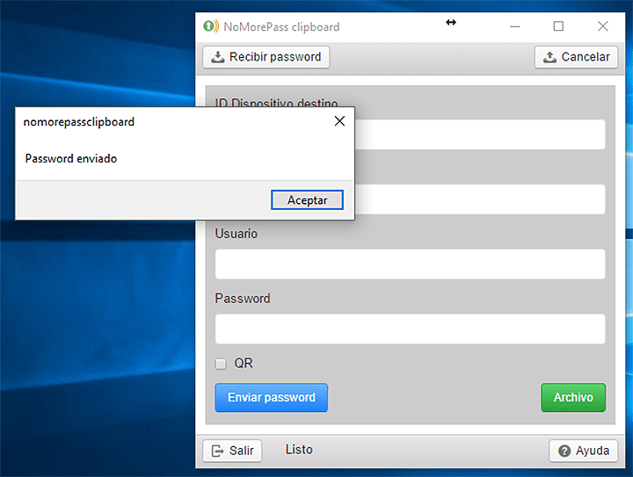The width and height of the screenshot is (633, 477).
Task: Click the NoMorePass app logo icon
Action: click(211, 26)
